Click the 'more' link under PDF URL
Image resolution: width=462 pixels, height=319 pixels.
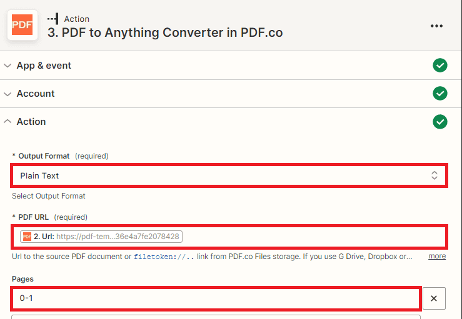tap(437, 256)
